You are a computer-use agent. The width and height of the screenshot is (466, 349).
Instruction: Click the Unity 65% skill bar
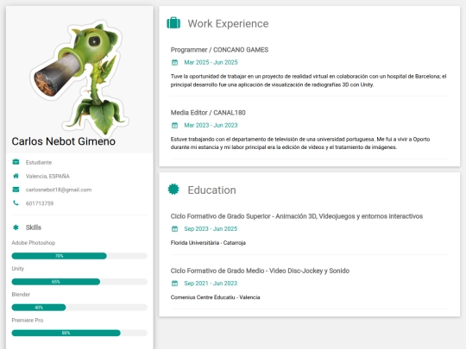(x=79, y=282)
